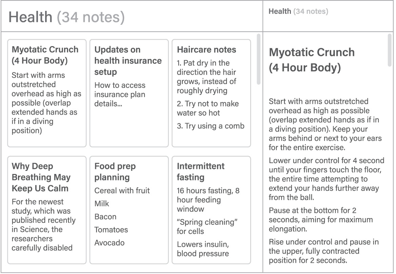Click the 'Try using a comb' list item

[211, 126]
